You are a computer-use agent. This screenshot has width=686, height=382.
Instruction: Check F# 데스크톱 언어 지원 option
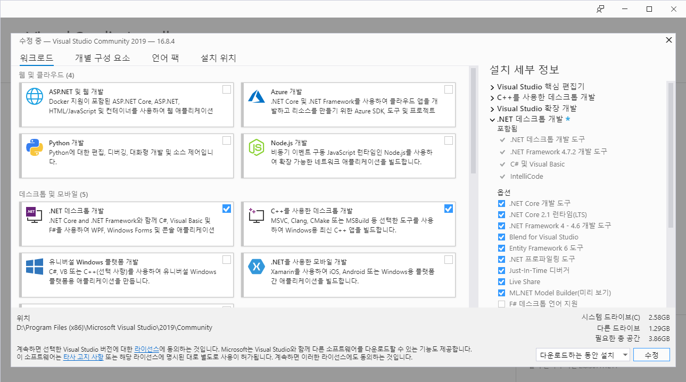click(501, 304)
